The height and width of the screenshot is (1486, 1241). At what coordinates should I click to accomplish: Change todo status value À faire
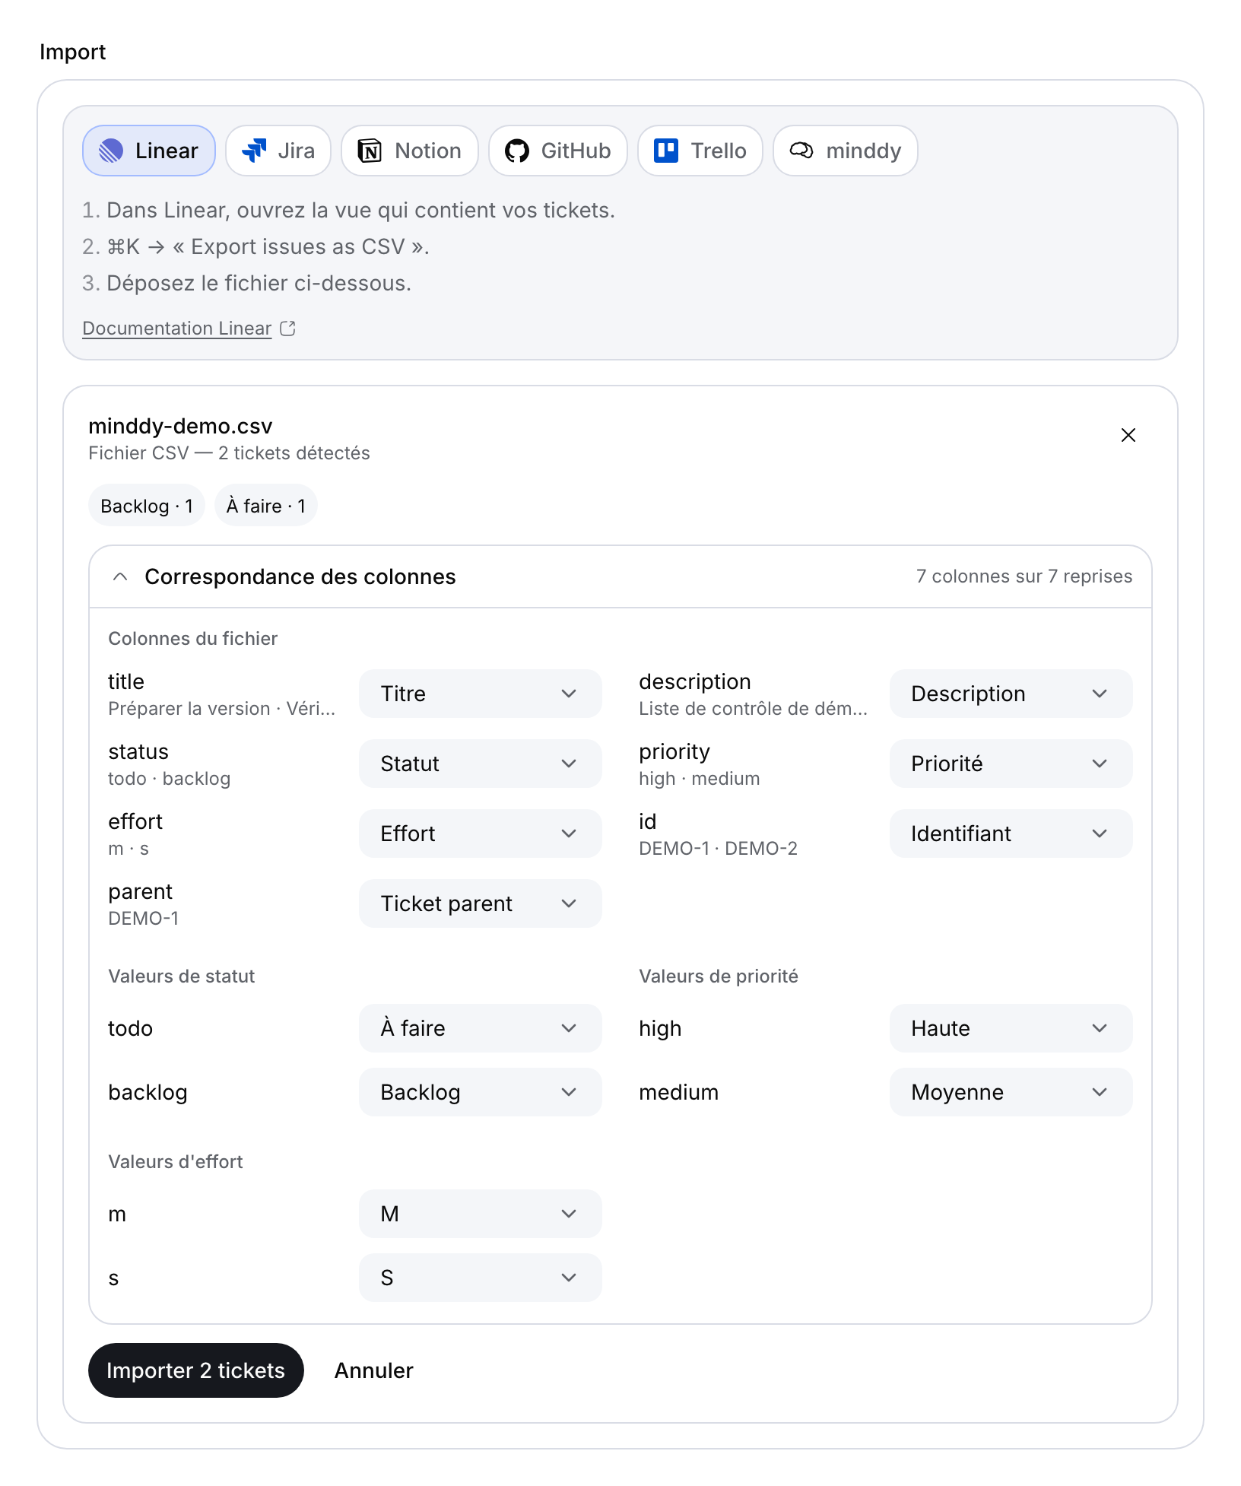tap(481, 1028)
